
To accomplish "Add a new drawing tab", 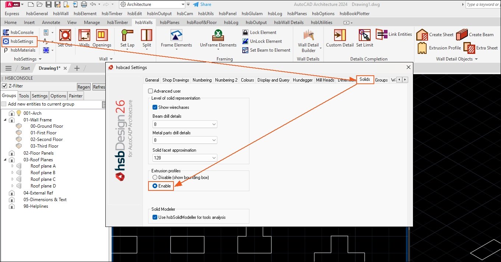I will [77, 68].
